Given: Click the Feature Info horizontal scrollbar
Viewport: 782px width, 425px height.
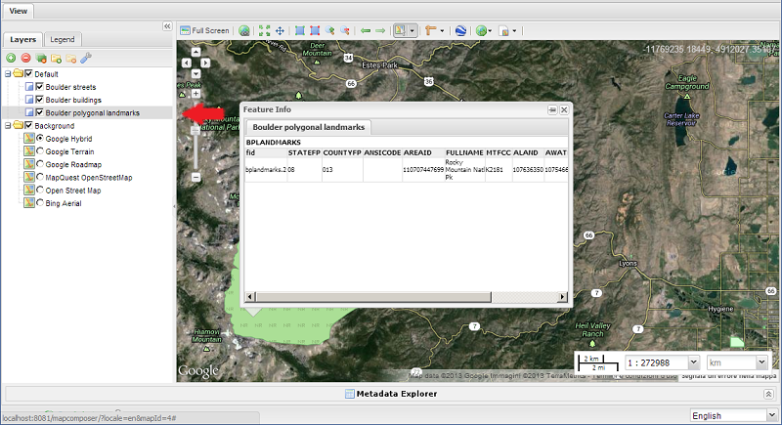Looking at the screenshot, I should tap(373, 297).
